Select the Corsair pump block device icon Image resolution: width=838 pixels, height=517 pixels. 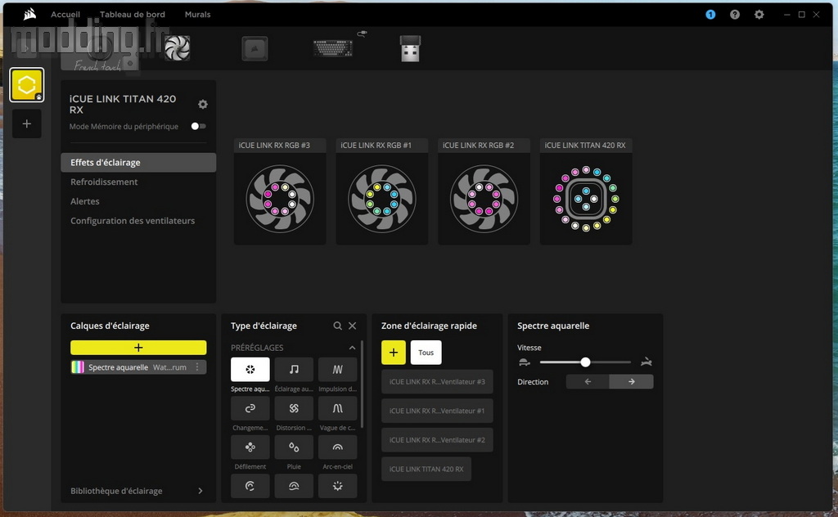point(255,48)
